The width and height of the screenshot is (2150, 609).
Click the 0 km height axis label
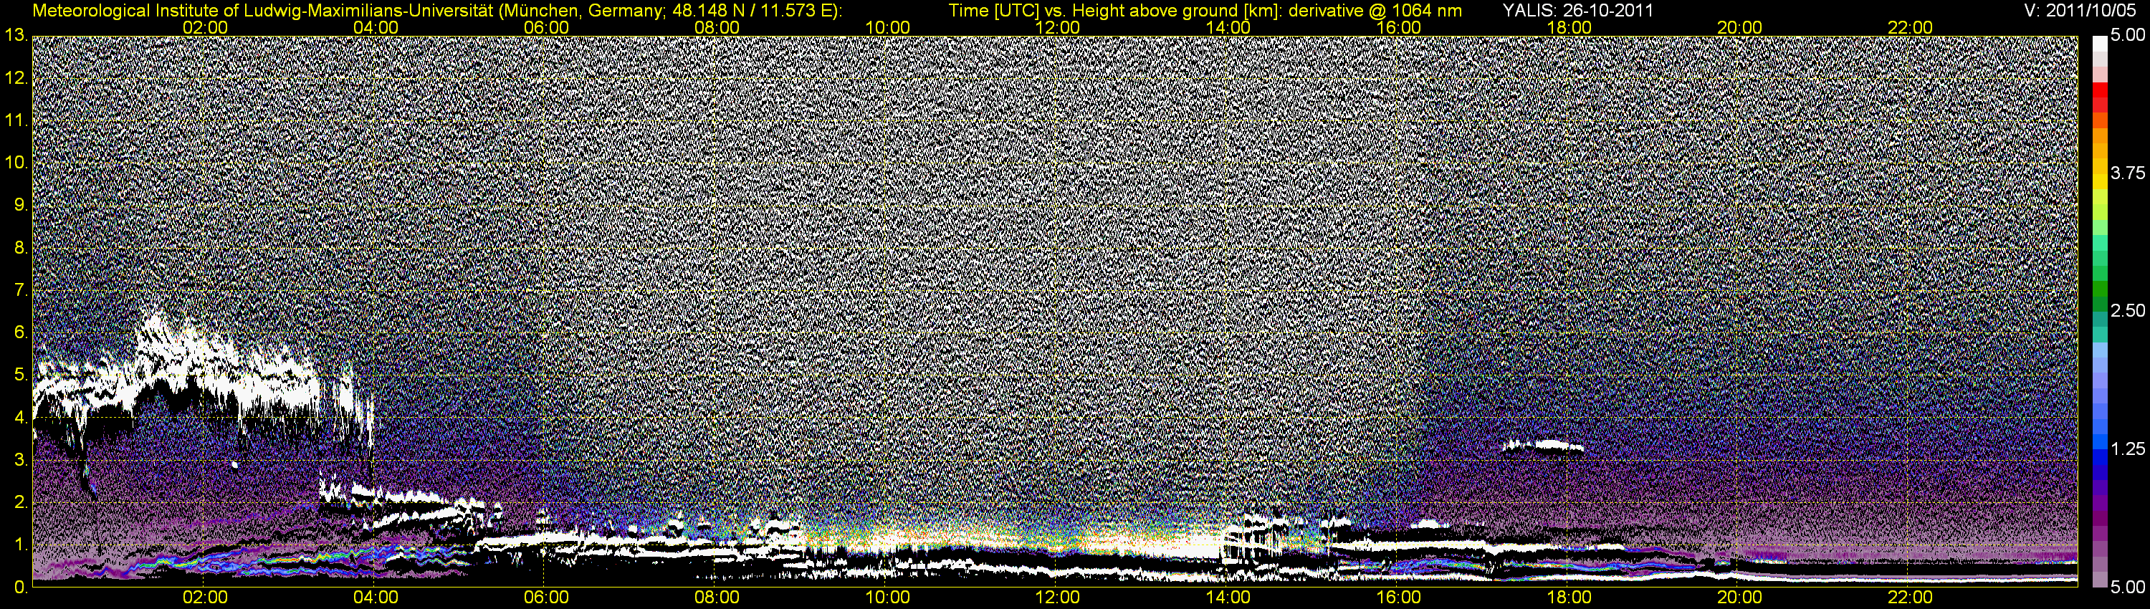(x=21, y=587)
